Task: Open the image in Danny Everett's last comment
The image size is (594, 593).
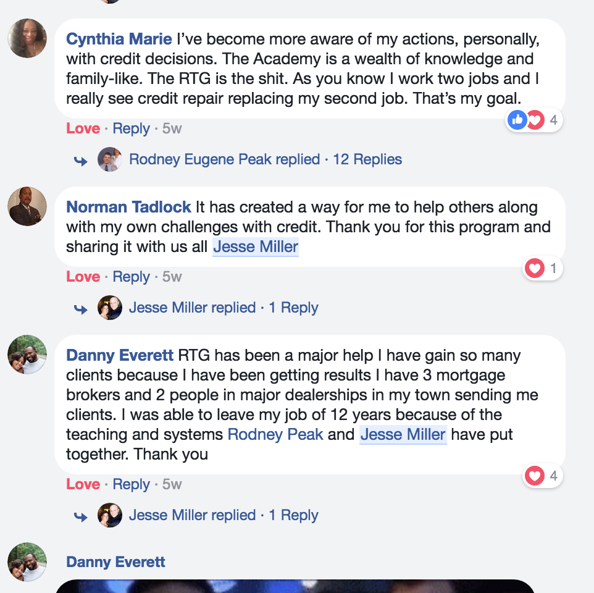Action: click(x=295, y=586)
